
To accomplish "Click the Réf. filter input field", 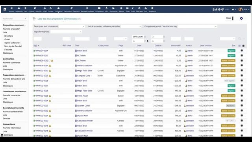I will point(38,39).
